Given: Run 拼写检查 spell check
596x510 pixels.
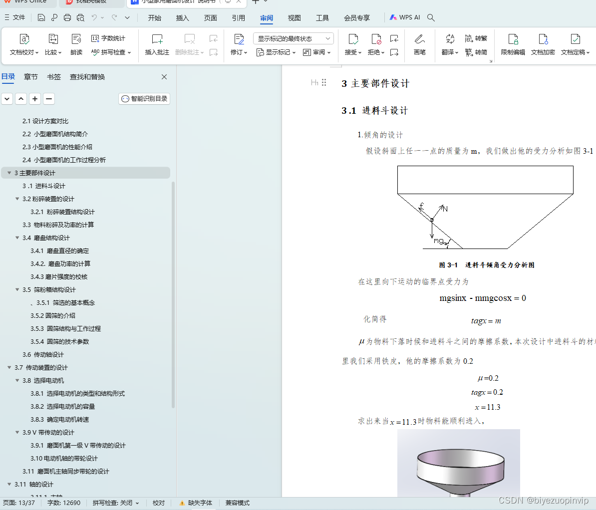Looking at the screenshot, I should [x=111, y=52].
